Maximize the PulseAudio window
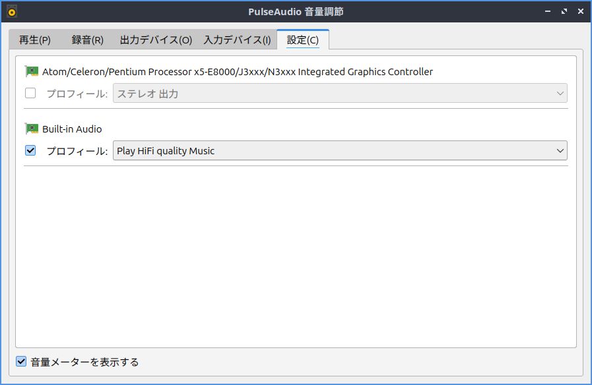 pos(564,12)
